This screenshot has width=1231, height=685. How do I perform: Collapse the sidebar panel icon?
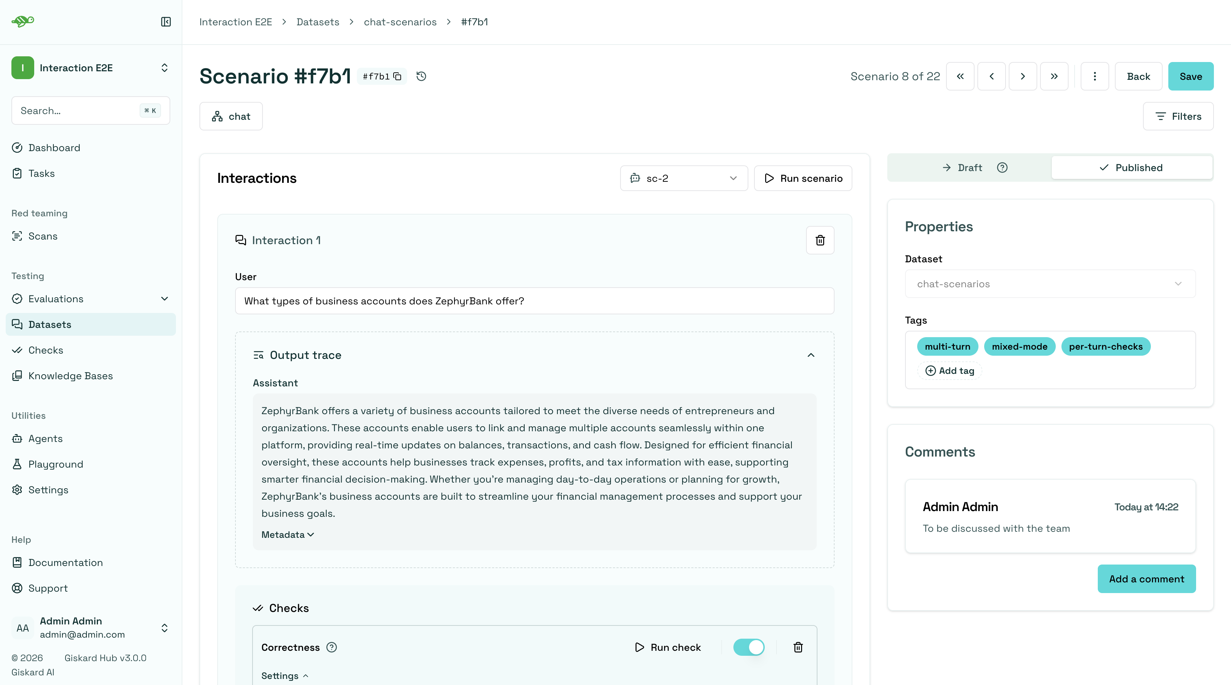[x=166, y=22]
